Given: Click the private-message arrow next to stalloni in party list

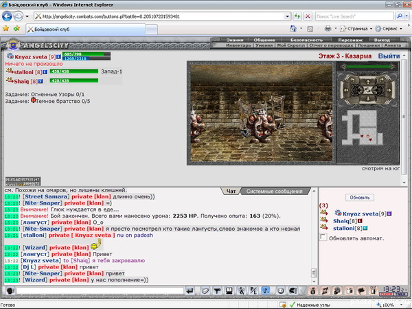Looking at the screenshot, I should (10, 71).
